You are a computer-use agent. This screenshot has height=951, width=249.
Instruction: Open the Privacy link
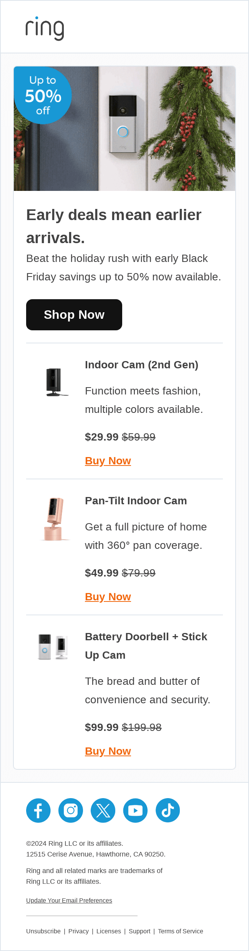click(x=78, y=931)
